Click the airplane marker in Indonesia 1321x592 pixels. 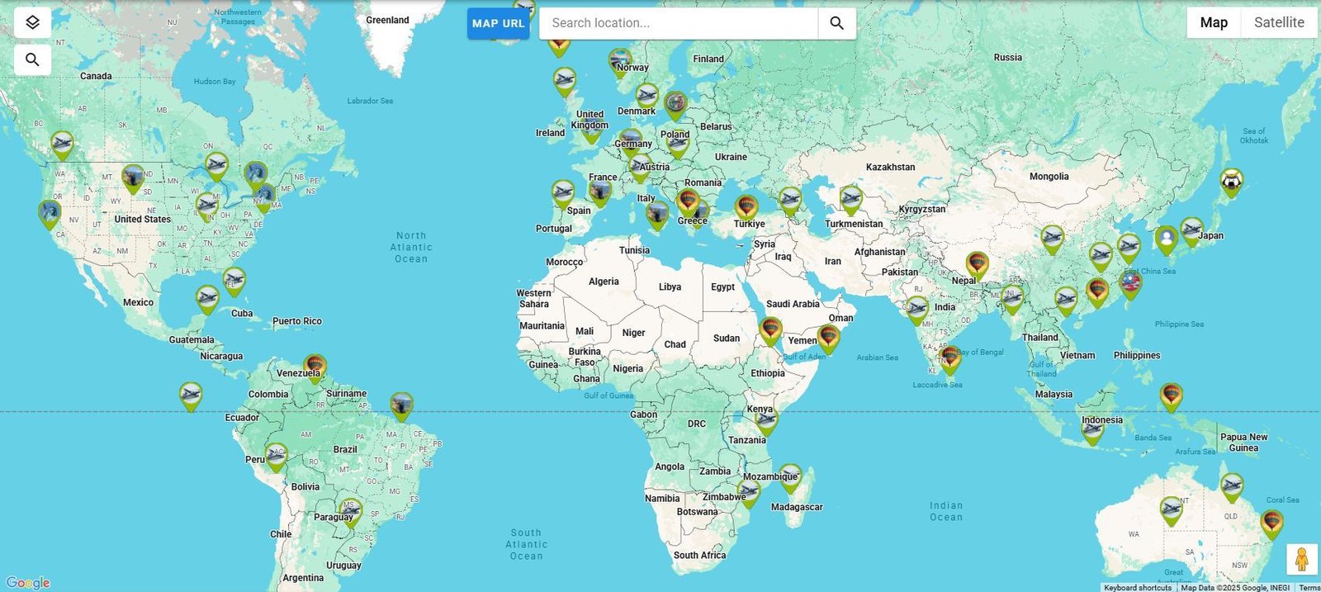pos(1092,429)
